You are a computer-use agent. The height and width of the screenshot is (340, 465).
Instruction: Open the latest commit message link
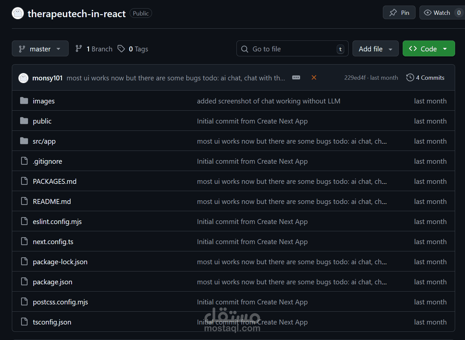coord(176,78)
